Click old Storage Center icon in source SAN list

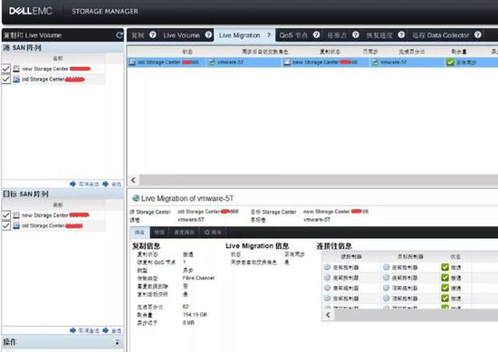point(16,79)
